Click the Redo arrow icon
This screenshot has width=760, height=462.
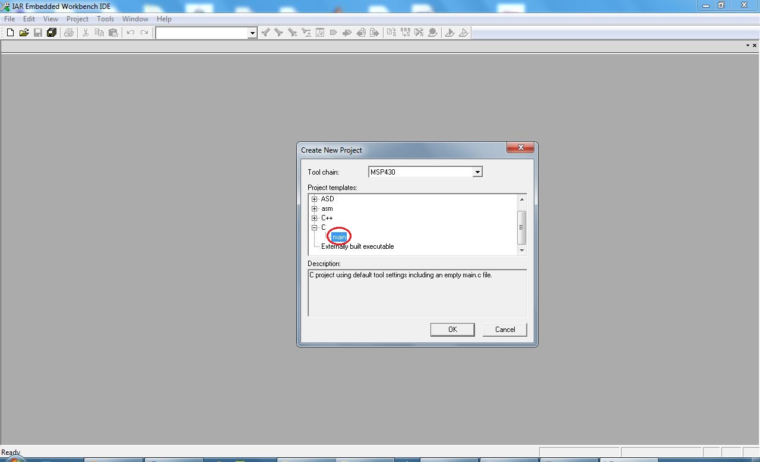coord(144,33)
